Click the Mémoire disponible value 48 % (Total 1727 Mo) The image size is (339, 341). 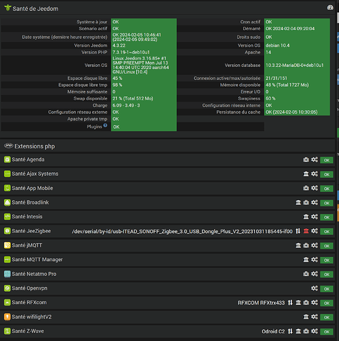pyautogui.click(x=287, y=85)
